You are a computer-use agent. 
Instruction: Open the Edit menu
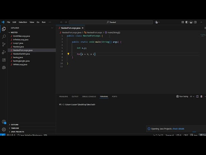pyautogui.click(x=14, y=22)
